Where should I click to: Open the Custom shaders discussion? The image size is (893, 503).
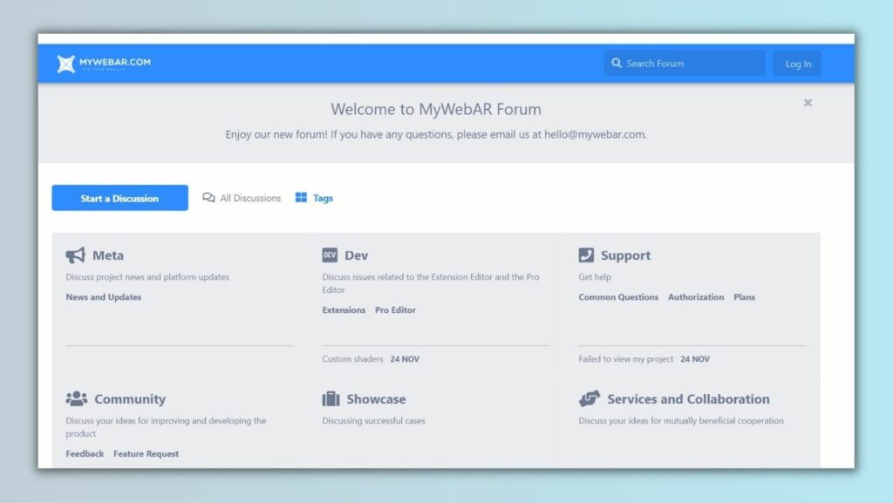click(x=352, y=359)
